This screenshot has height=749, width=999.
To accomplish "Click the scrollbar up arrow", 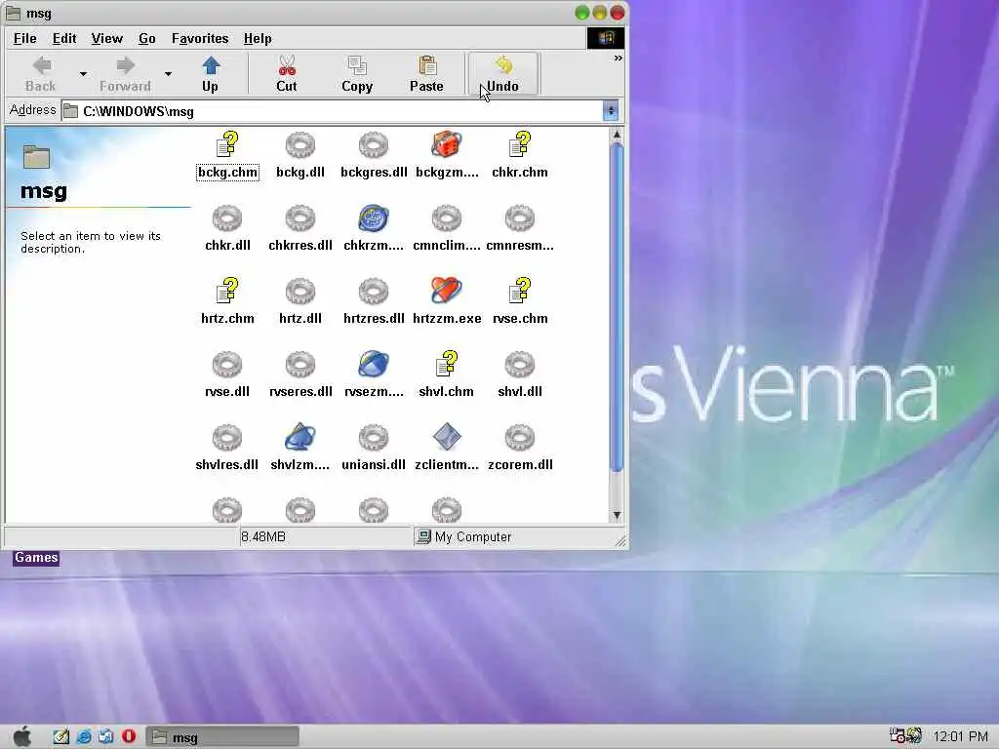I will tap(617, 135).
